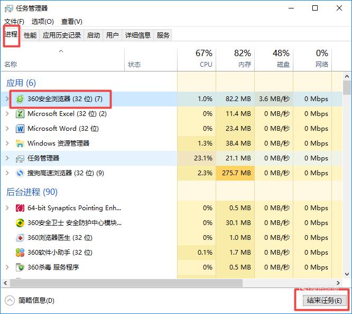Select the 360浏览器医生 (32 位) row

coord(172,238)
